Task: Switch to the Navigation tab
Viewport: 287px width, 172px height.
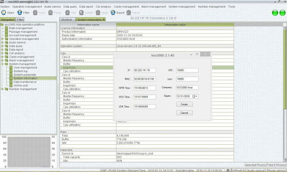Action: coord(8,19)
